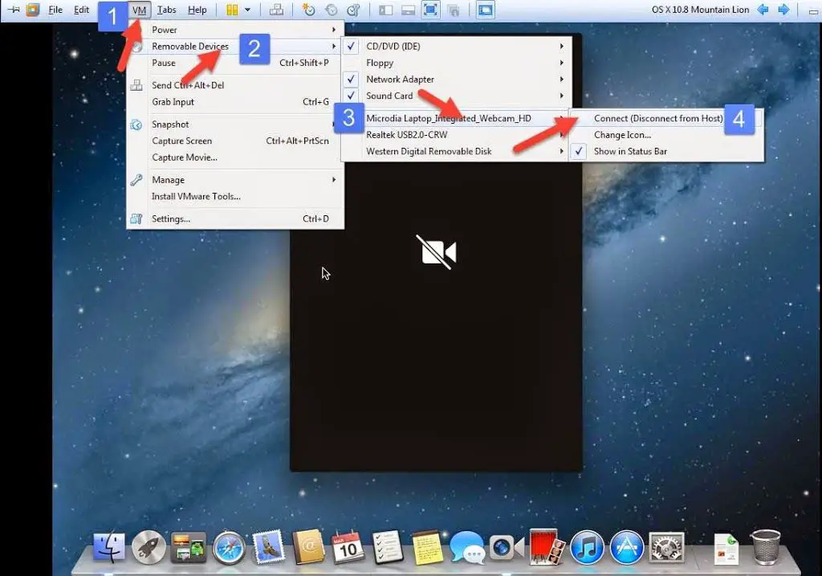Expand the Floppy submenu arrow
This screenshot has height=576, width=822.
(x=561, y=63)
